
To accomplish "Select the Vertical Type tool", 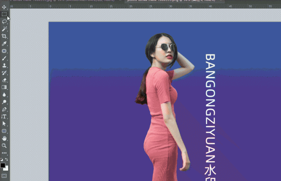I will 4,117.
